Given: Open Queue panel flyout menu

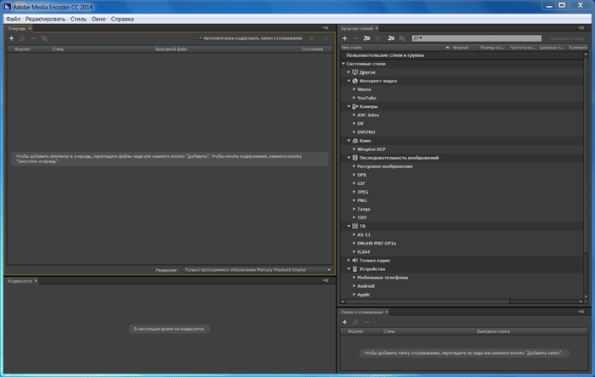Looking at the screenshot, I should [326, 28].
